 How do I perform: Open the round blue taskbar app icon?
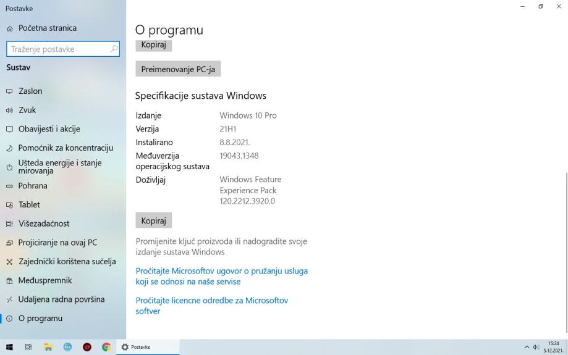coord(68,347)
